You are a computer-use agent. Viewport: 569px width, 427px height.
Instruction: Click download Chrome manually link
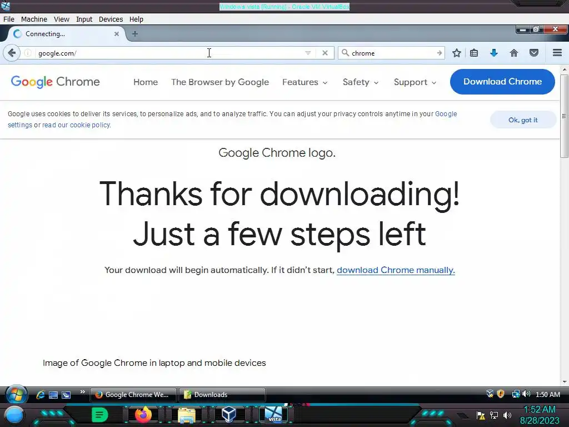click(x=396, y=270)
